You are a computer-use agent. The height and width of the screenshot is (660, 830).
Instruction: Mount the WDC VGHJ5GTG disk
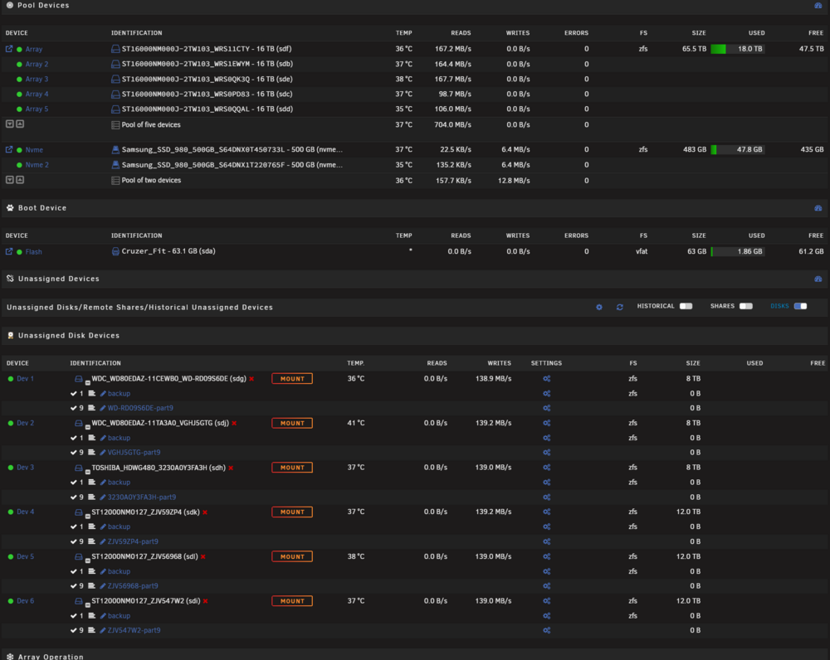[x=292, y=423]
